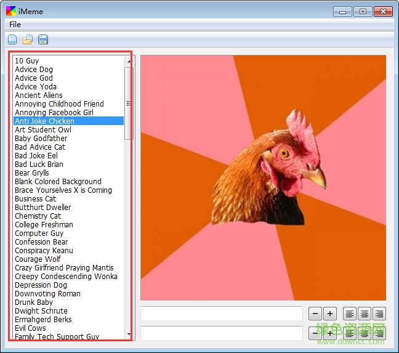Click the meme list scroll up arrow
The width and height of the screenshot is (399, 353).
(x=129, y=61)
